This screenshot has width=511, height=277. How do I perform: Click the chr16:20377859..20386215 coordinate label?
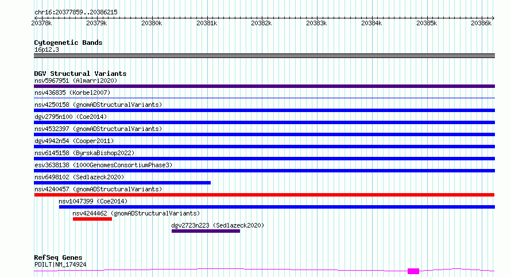click(x=76, y=12)
